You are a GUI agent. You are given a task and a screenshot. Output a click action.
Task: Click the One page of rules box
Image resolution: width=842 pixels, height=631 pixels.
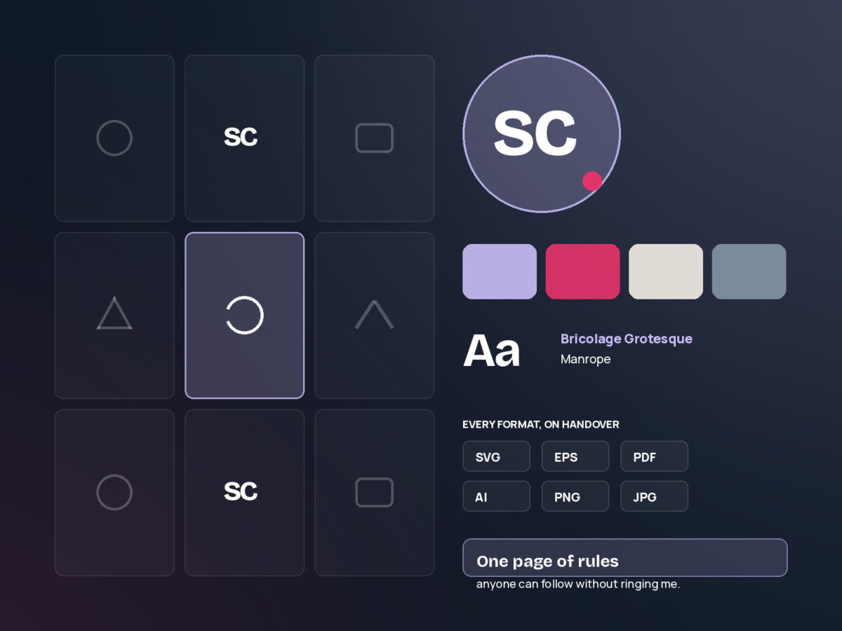625,558
